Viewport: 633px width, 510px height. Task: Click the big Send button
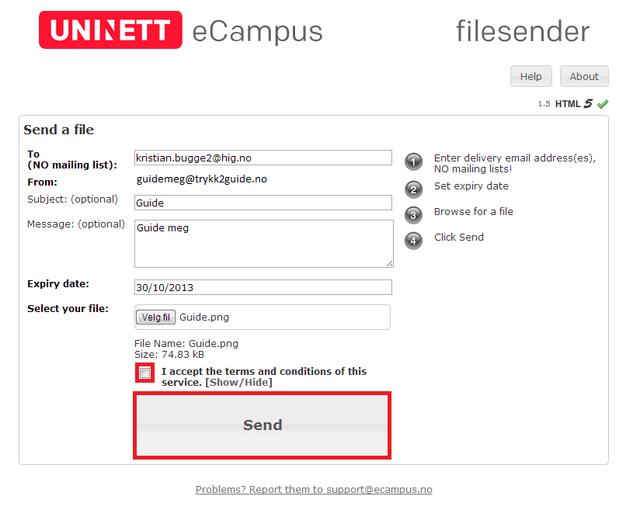pos(263,425)
